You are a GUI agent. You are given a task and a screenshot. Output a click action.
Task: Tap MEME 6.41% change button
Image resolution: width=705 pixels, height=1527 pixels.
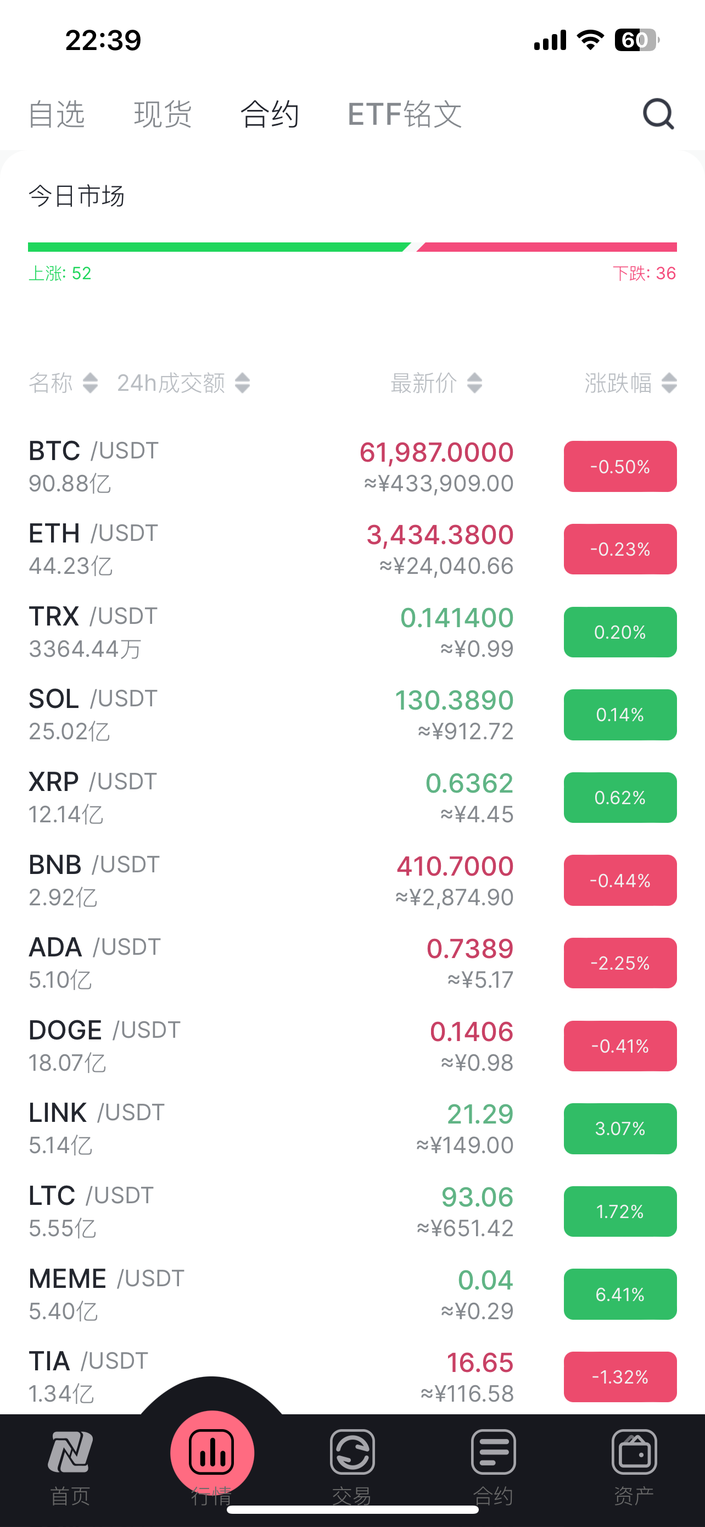pos(620,1294)
